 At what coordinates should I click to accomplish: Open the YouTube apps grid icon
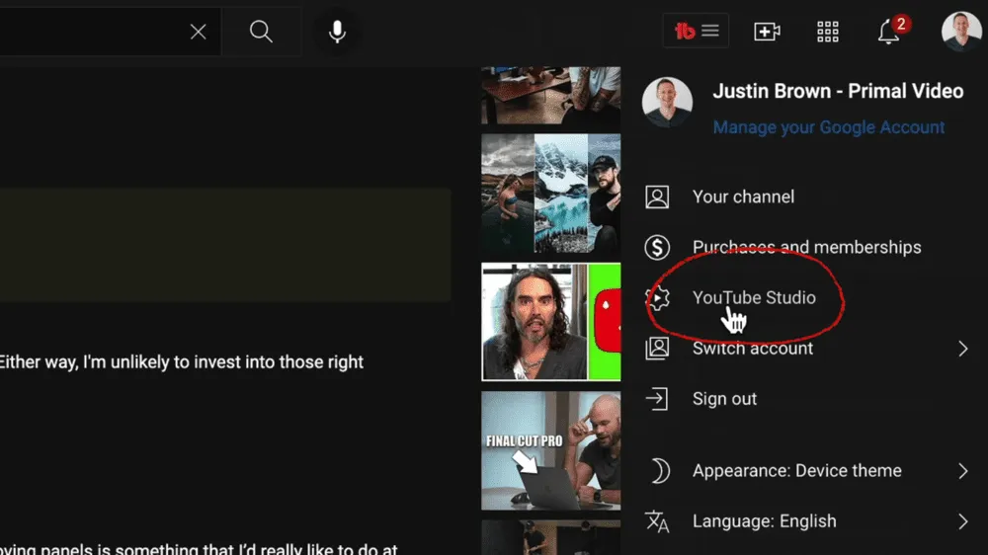pyautogui.click(x=828, y=32)
